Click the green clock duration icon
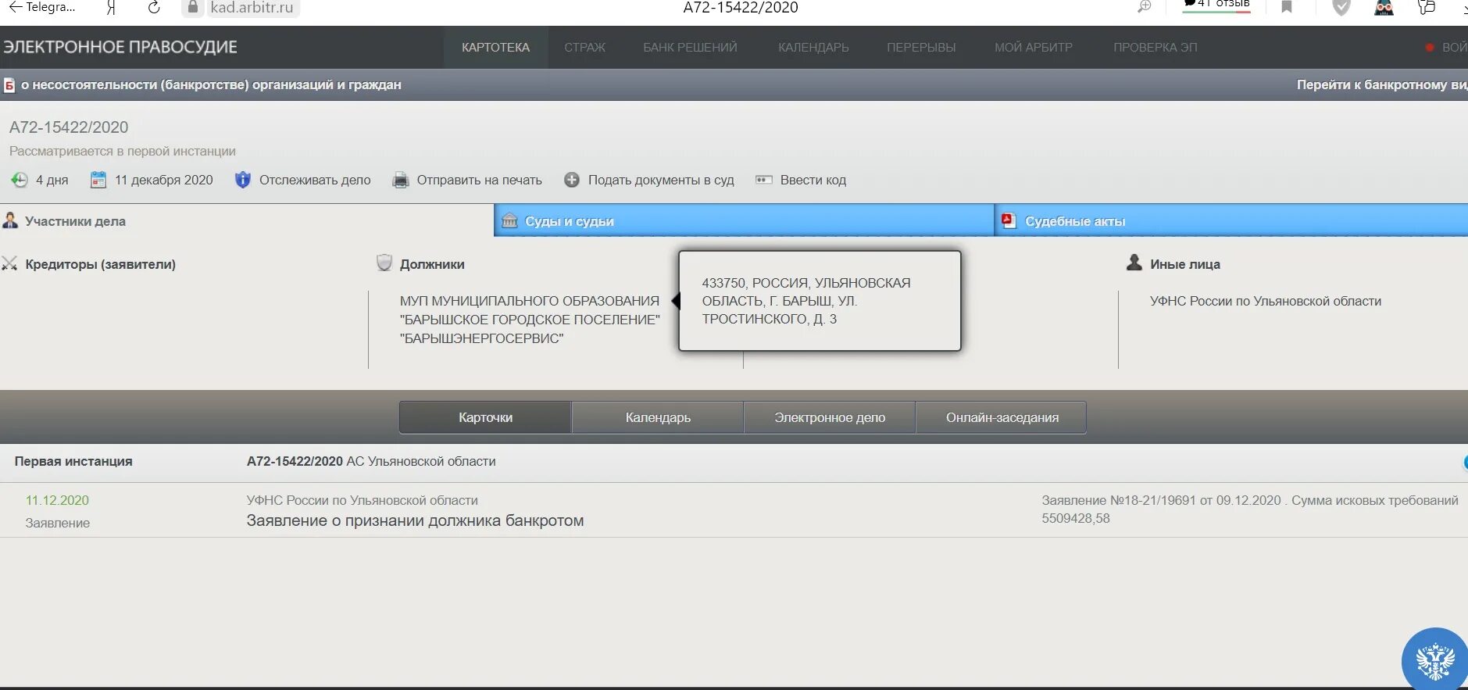 (20, 180)
